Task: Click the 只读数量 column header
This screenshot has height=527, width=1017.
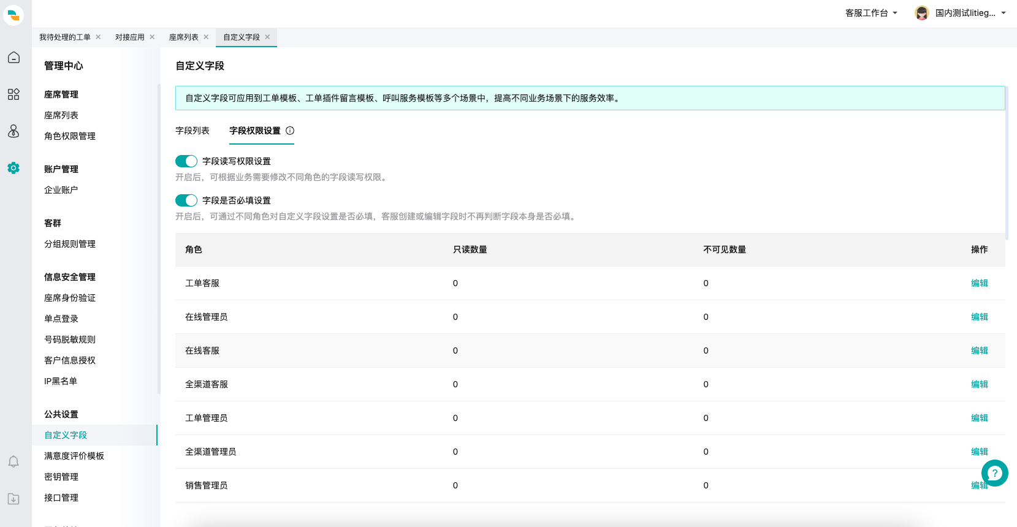Action: (x=470, y=249)
